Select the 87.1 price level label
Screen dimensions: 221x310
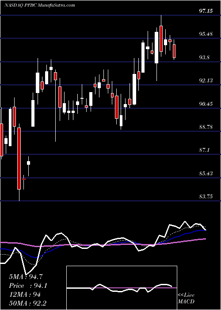204,150
